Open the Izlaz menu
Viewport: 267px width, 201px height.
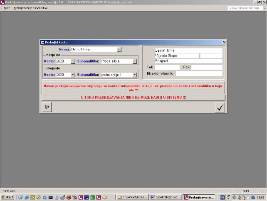pyautogui.click(x=7, y=8)
